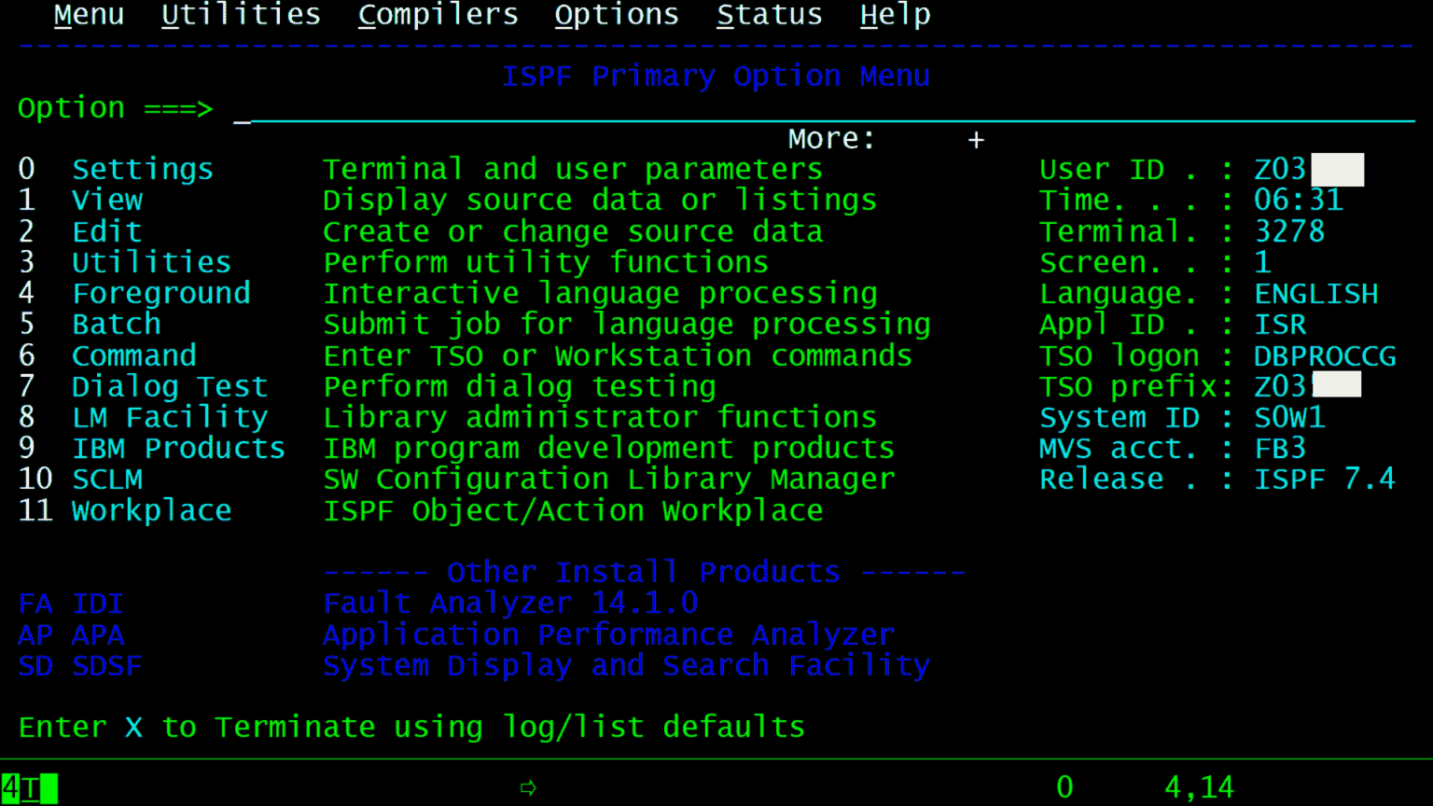Click the Appl ID value ISR

1280,324
